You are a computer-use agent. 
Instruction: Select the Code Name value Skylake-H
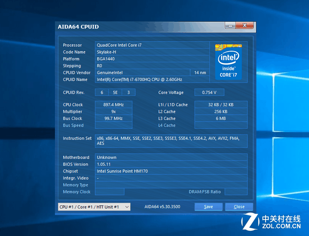pos(152,52)
